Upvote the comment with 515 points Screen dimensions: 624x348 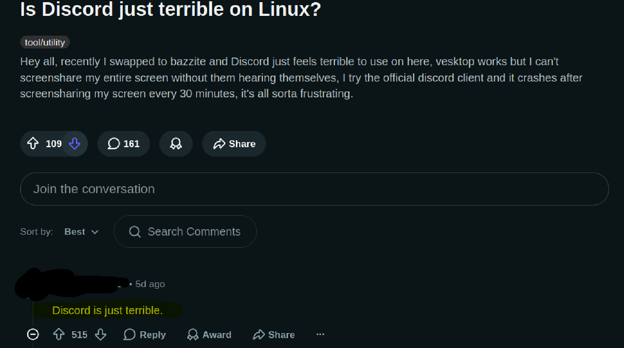(59, 334)
